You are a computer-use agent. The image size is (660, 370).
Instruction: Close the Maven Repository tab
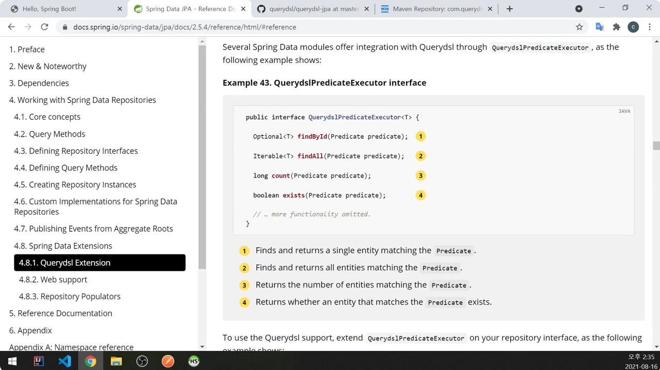[x=490, y=9]
